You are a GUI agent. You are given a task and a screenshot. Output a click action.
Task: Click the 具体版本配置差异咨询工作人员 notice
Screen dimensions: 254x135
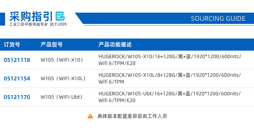point(132,116)
